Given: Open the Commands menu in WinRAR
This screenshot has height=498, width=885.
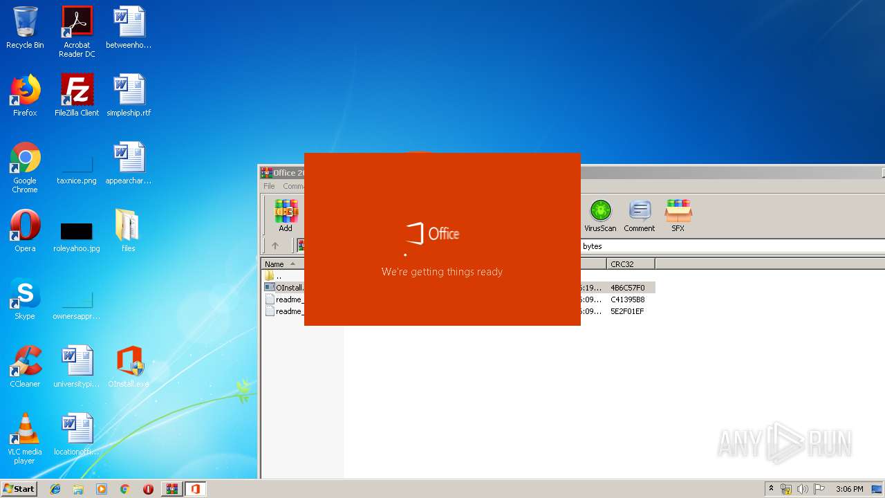Looking at the screenshot, I should (x=293, y=186).
